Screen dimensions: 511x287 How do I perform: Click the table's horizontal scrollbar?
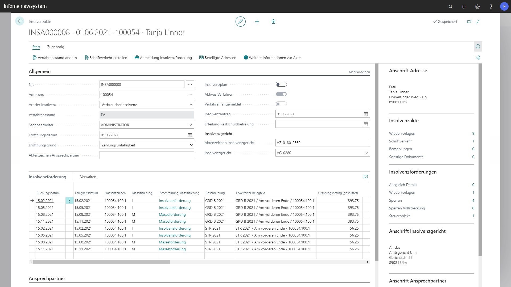[x=101, y=262]
